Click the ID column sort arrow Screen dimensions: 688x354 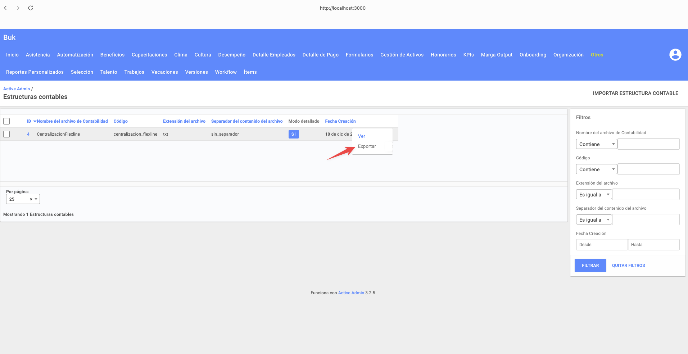pyautogui.click(x=35, y=122)
